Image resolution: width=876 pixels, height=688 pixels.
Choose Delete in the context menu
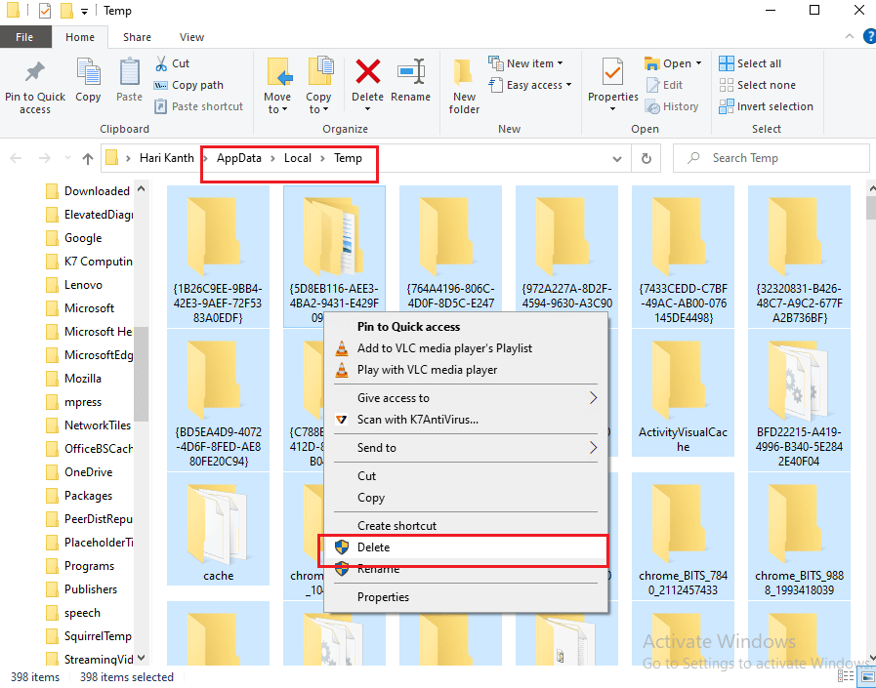(x=466, y=547)
